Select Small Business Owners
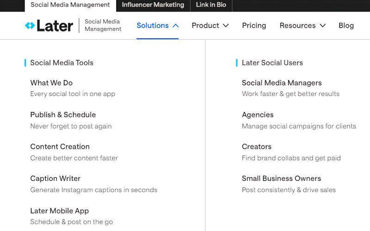 [x=281, y=178]
